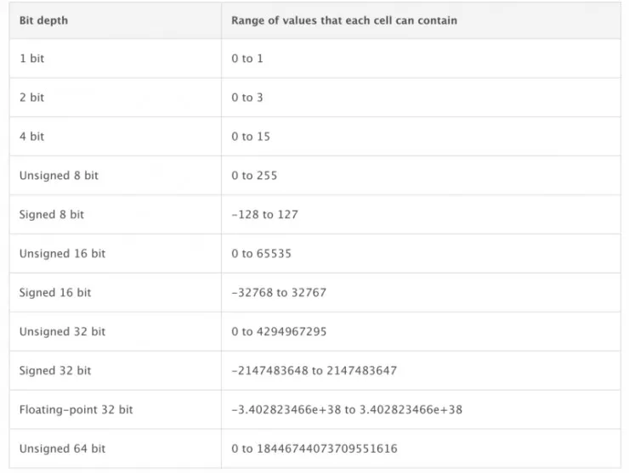Viewport: 629px width, 473px height.
Task: Click the "Range of values" column header
Action: (x=344, y=20)
